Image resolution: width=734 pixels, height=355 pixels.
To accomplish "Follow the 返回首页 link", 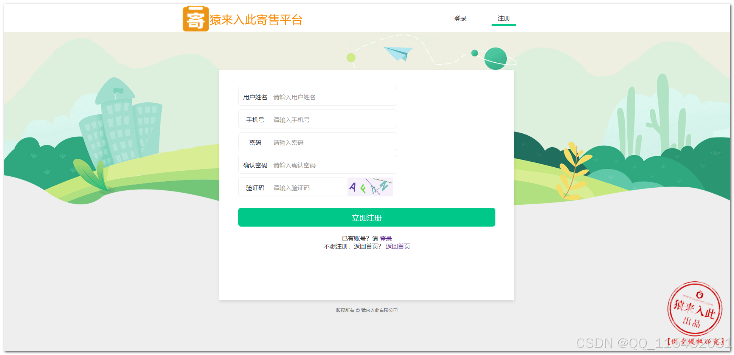I will pyautogui.click(x=398, y=246).
